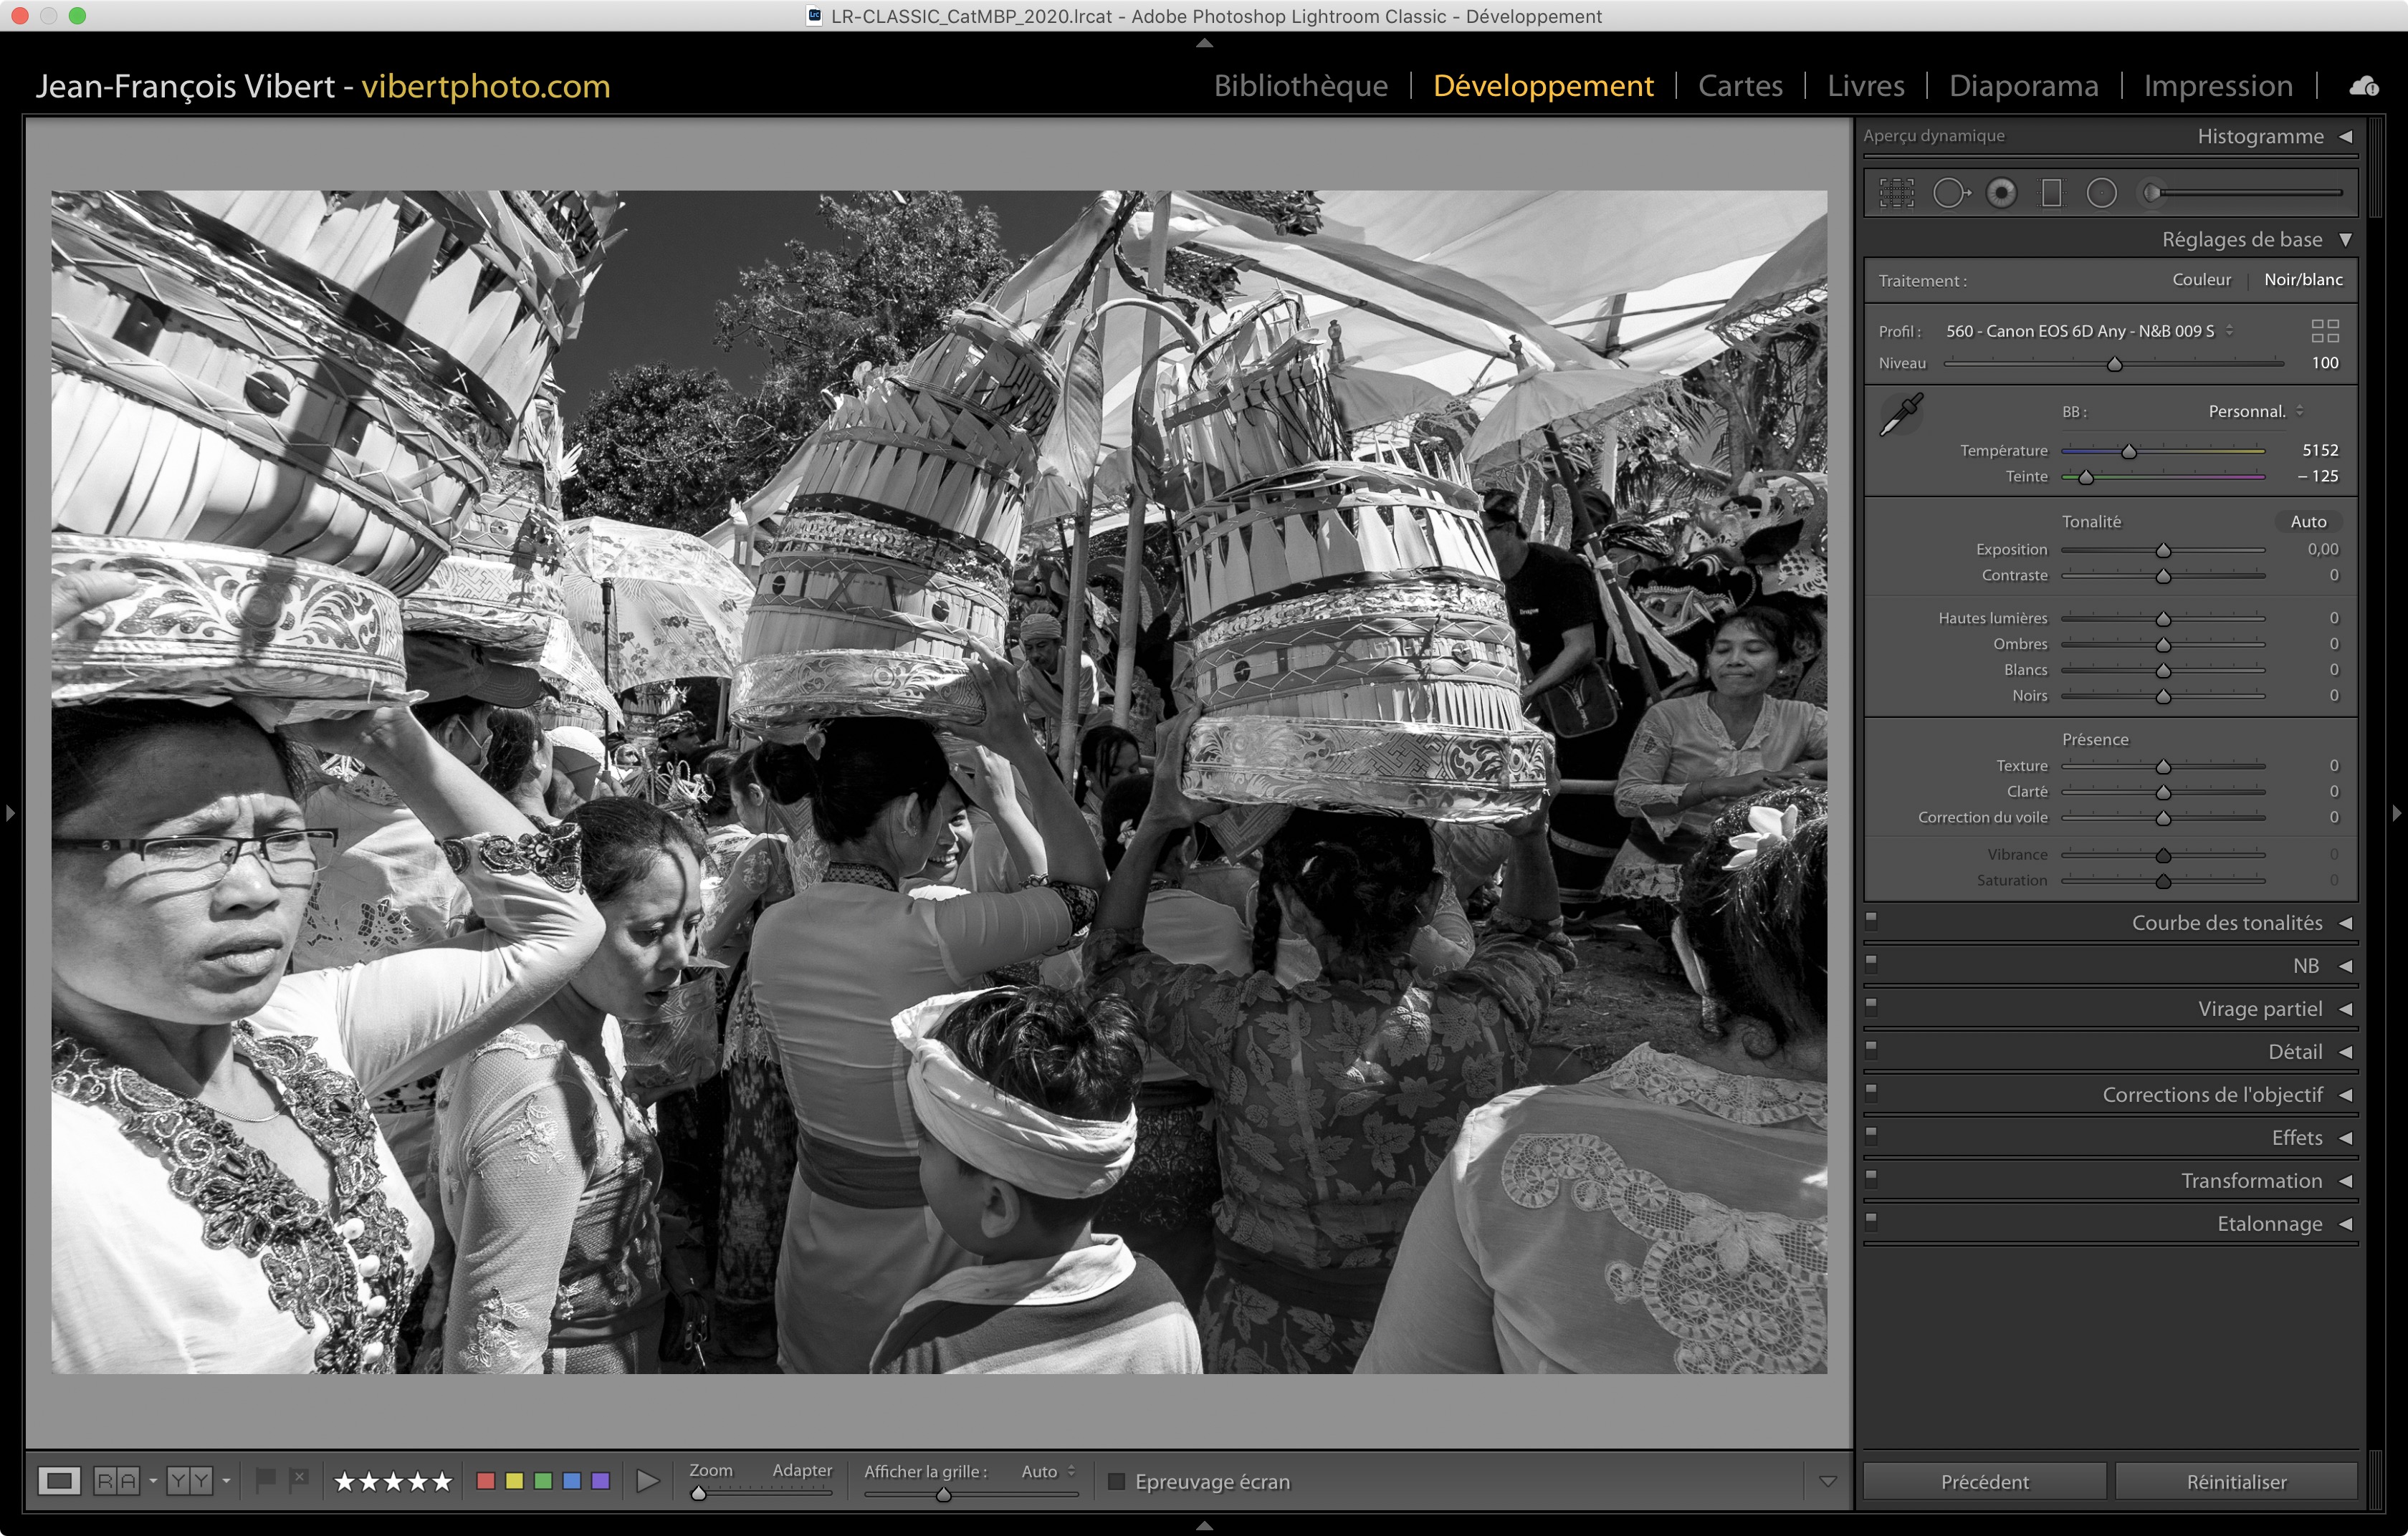Activate the Red Eye Correction tool
This screenshot has width=2408, height=1536.
click(x=2001, y=193)
